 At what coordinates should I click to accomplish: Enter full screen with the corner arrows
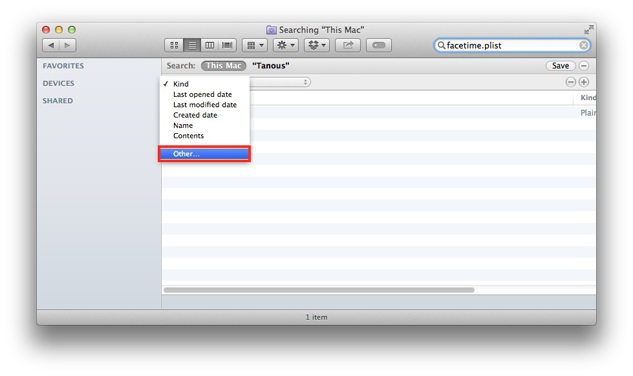click(x=588, y=30)
